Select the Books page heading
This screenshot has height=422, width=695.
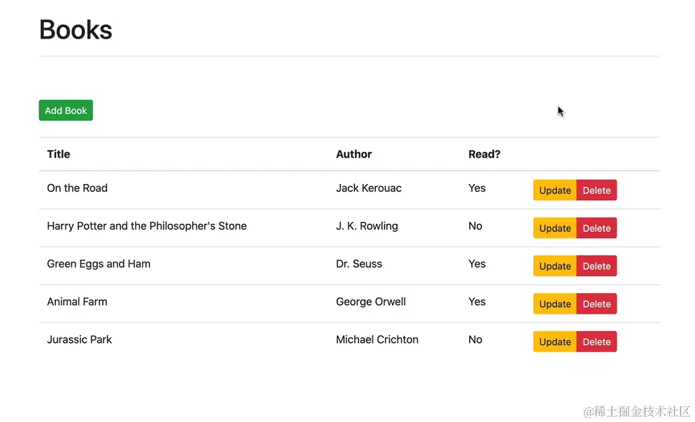pyautogui.click(x=76, y=30)
